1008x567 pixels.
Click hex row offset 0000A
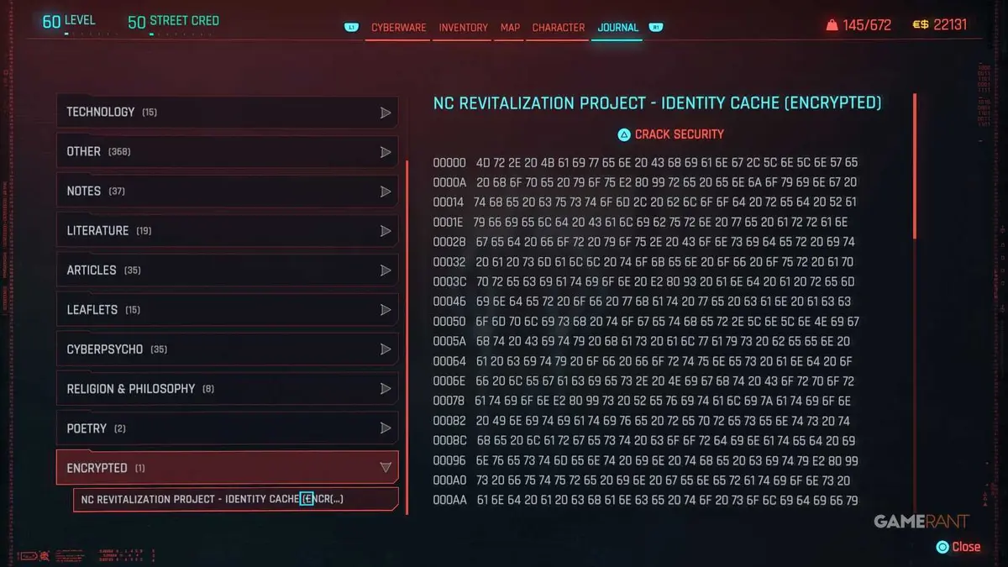(449, 182)
